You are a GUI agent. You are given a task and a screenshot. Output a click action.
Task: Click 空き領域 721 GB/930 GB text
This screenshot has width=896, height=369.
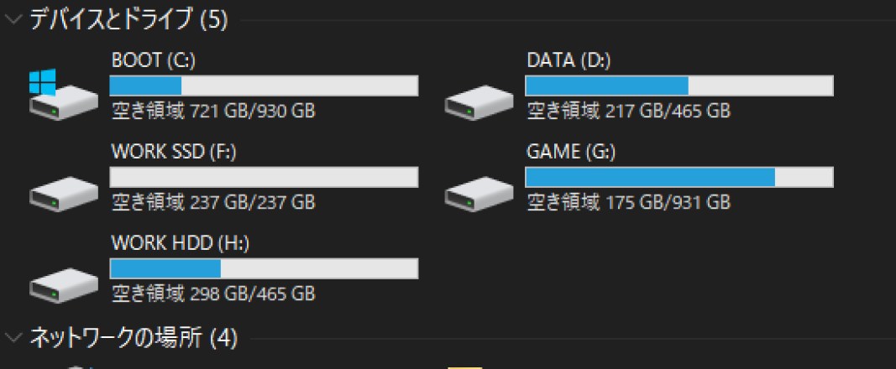pos(213,111)
